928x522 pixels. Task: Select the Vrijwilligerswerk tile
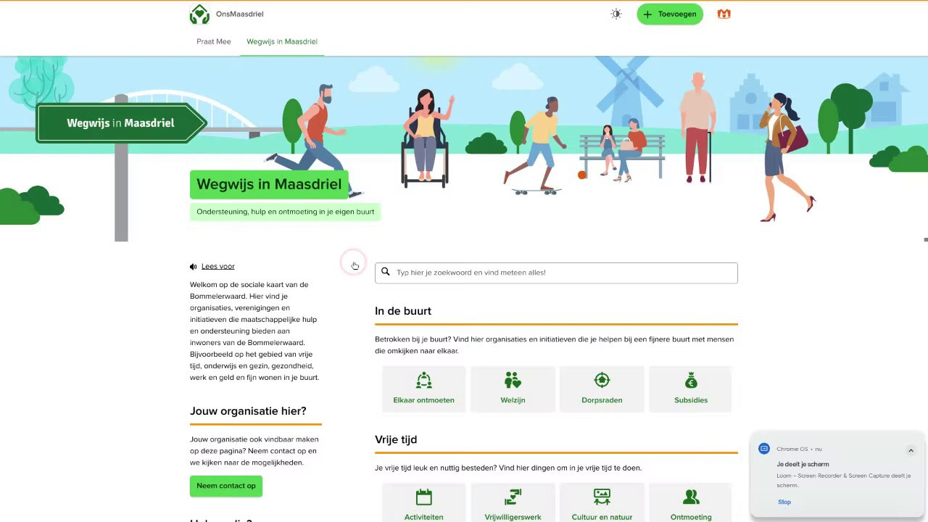pos(513,503)
